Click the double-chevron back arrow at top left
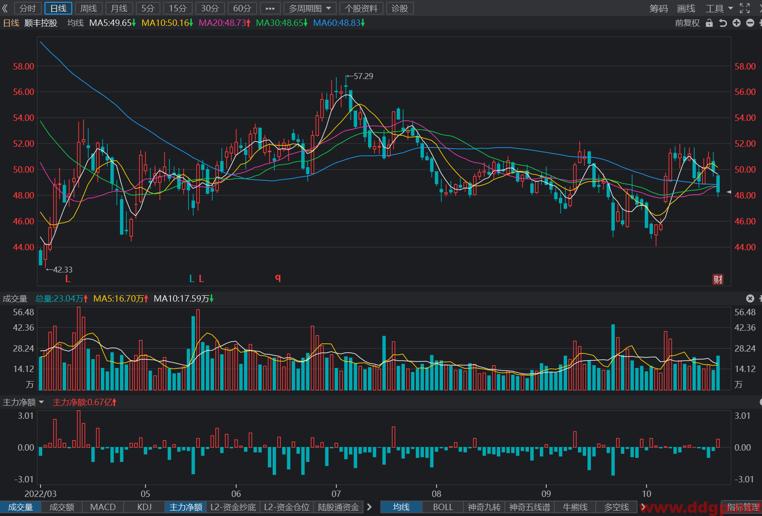 click(x=5, y=8)
